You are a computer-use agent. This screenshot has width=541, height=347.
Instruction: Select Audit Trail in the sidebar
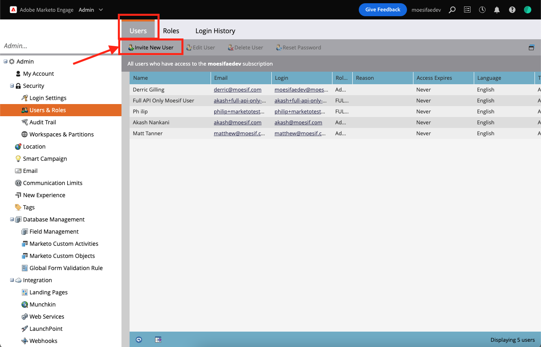pos(43,122)
